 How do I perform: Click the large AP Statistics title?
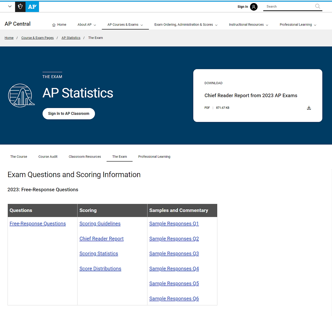(x=78, y=93)
